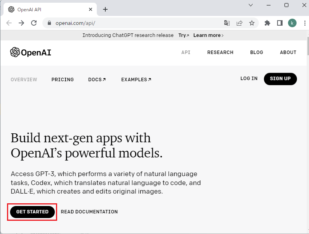Click the translate page icon
The width and height of the screenshot is (309, 234).
[227, 23]
